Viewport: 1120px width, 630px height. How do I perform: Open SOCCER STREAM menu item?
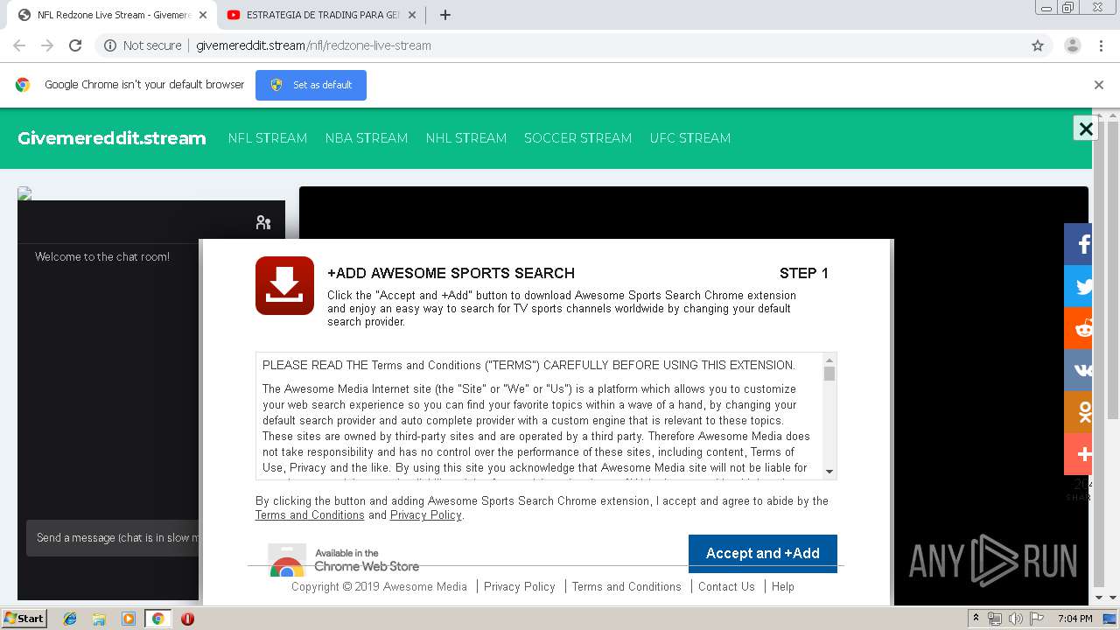click(x=578, y=138)
